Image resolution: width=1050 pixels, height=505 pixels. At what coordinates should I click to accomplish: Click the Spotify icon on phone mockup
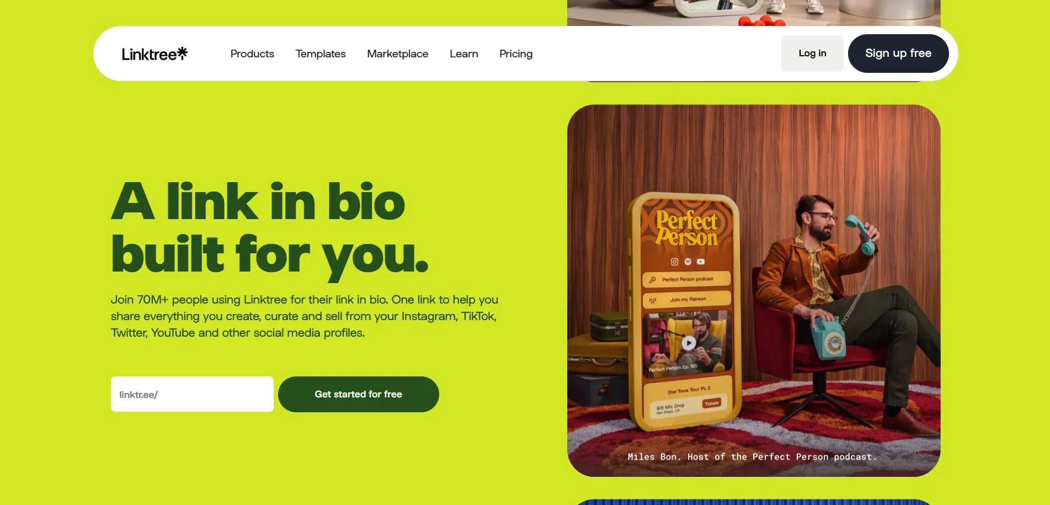[687, 262]
